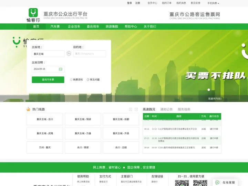
Task: Open the calendar icon in the date field
Action: pos(61,69)
